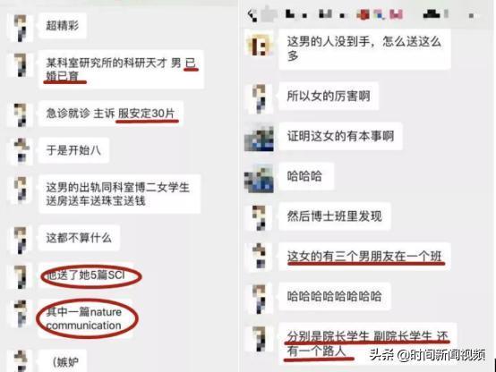Tap the '哈哈哈哈哈哈哈哈' message bubble
Screen dimensions: 496x372
coord(335,296)
